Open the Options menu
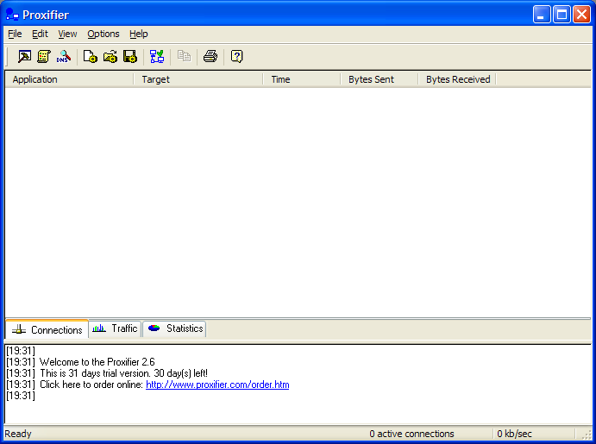 104,34
